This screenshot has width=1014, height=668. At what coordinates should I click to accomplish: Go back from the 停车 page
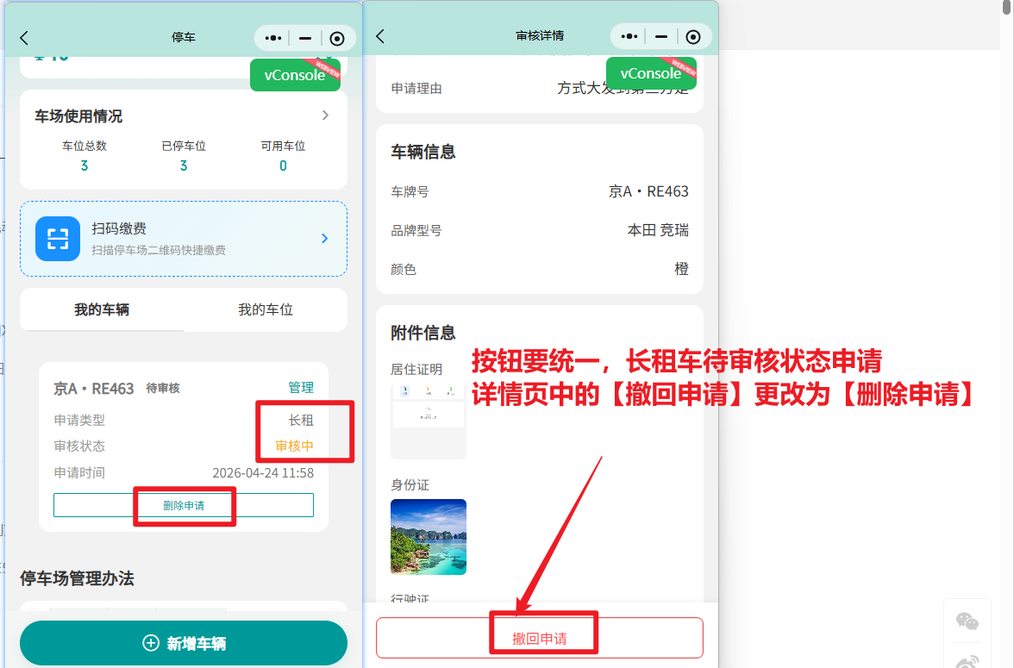pos(24,38)
